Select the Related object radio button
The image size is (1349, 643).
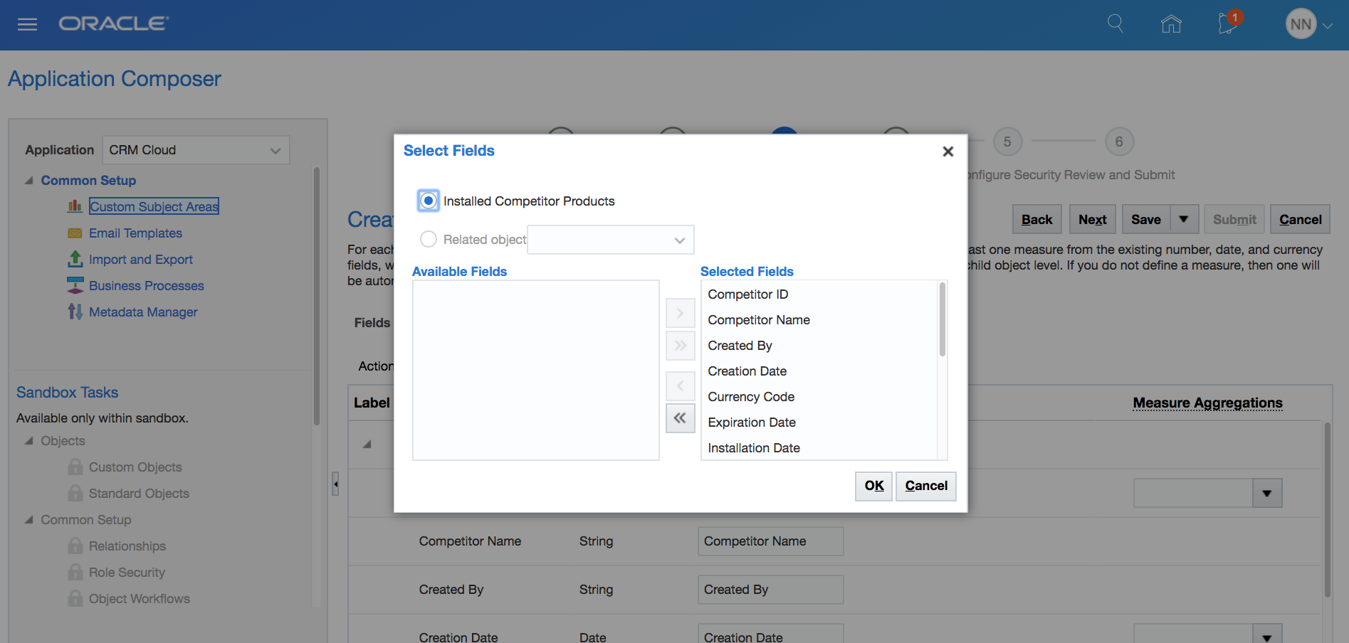pyautogui.click(x=429, y=240)
